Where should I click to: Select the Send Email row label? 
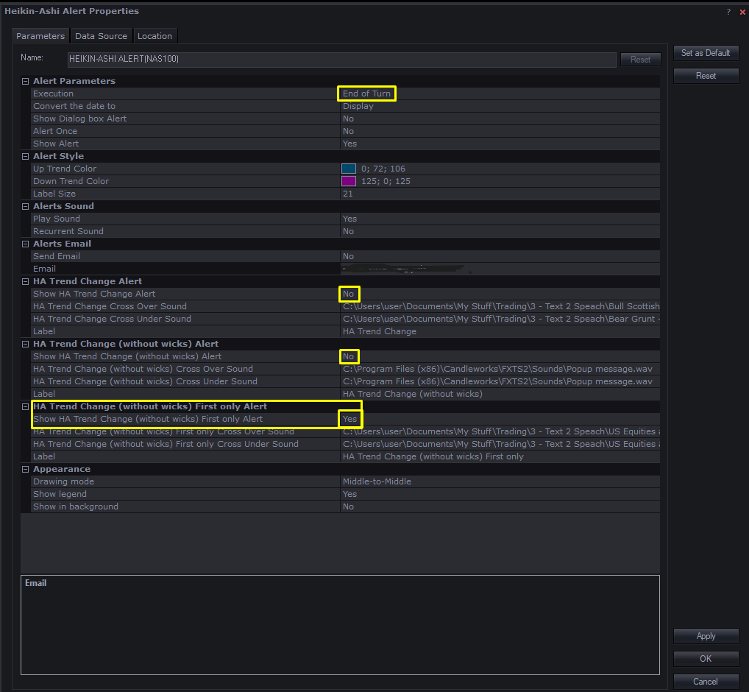pos(57,256)
